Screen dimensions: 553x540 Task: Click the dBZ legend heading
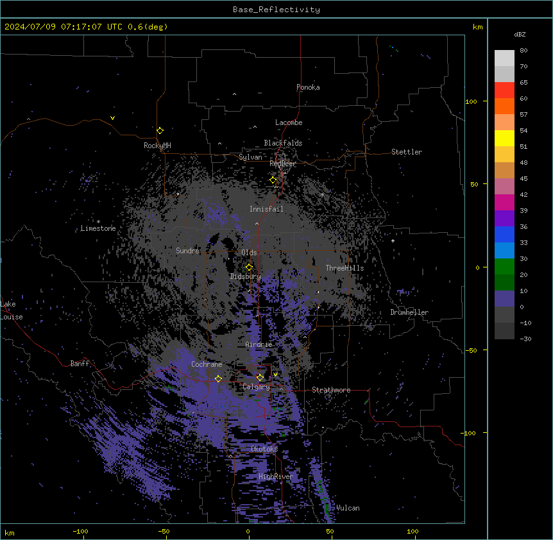pyautogui.click(x=520, y=34)
